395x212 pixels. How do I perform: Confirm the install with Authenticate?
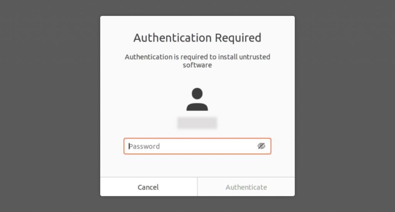tap(246, 187)
